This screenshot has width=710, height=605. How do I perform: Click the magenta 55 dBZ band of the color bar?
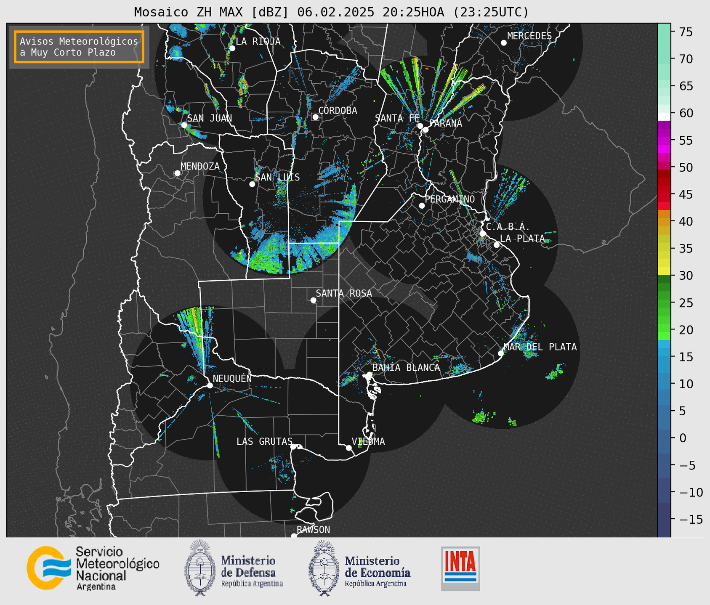coord(664,141)
